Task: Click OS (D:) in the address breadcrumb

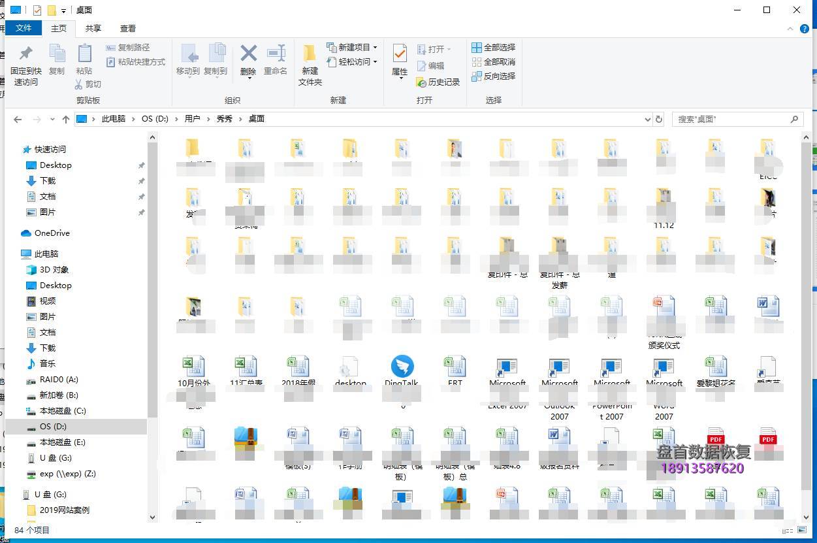Action: click(155, 119)
